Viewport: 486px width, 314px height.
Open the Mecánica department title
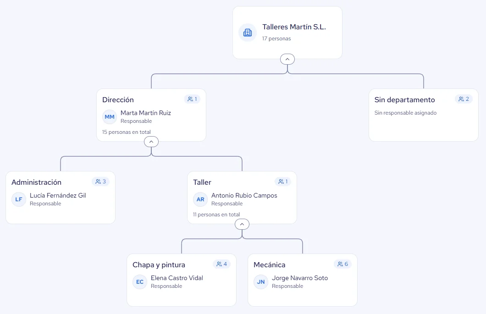269,264
